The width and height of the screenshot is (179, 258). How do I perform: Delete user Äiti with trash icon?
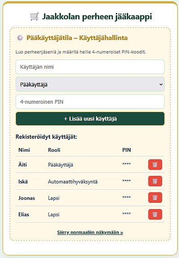click(155, 165)
